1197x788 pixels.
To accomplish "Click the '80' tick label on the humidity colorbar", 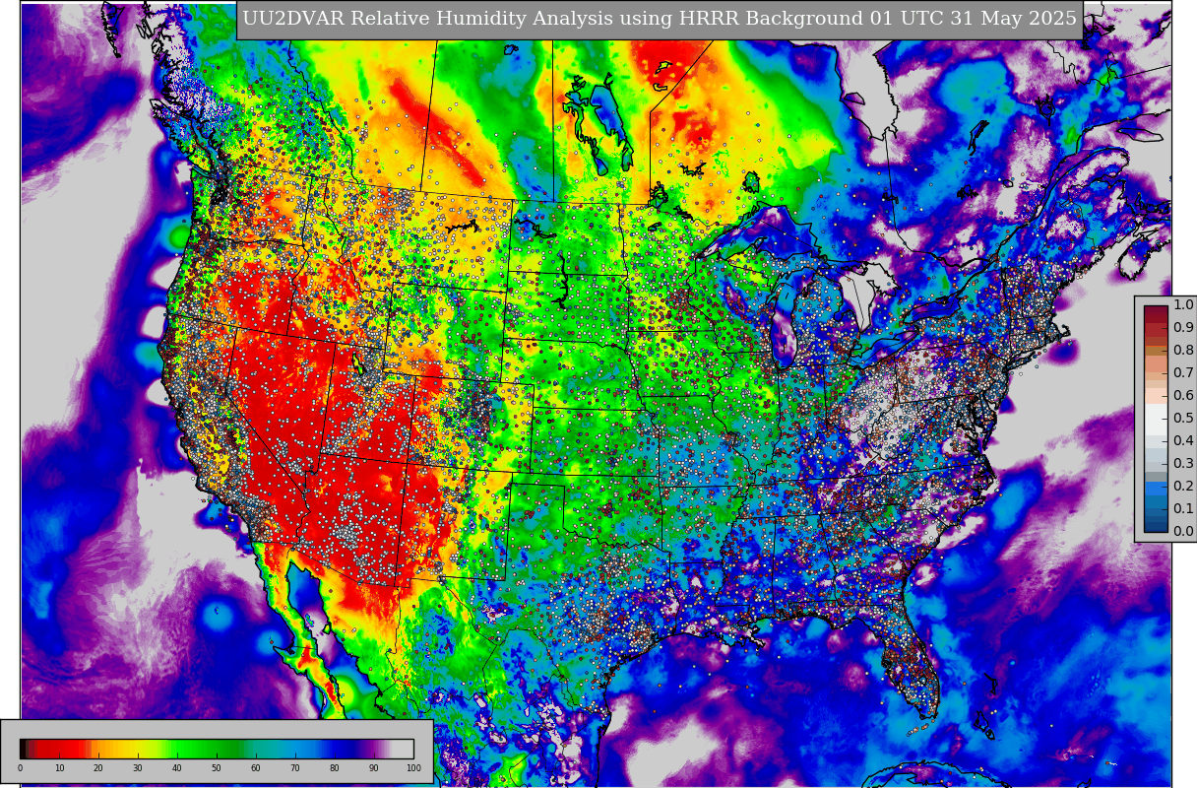I will [335, 768].
